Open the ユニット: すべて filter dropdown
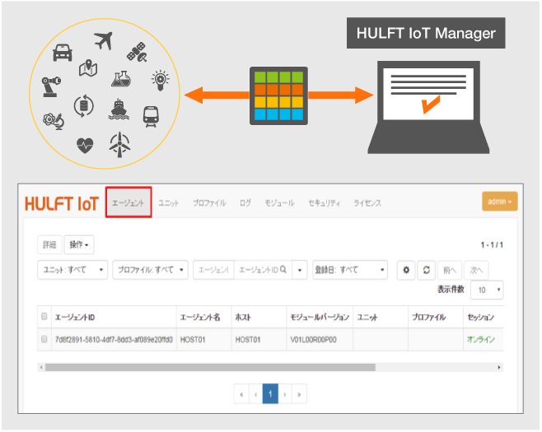542x432 pixels. (x=73, y=270)
